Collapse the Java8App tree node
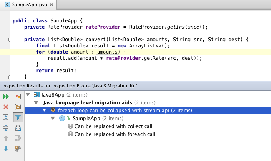The height and width of the screenshot is (161, 271). (x=28, y=94)
